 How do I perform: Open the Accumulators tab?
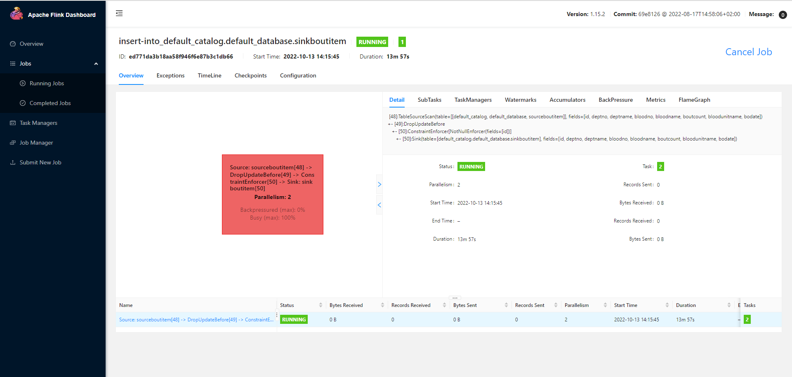pyautogui.click(x=567, y=100)
